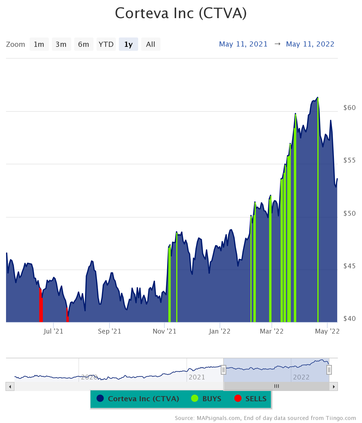Viewport: 362px width, 423px height.
Task: Click navigator scrollbar left arrow
Action: pyautogui.click(x=10, y=386)
